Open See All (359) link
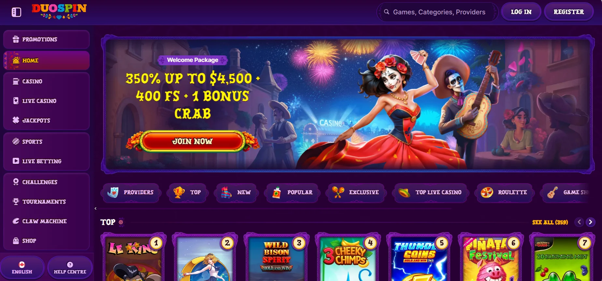Screen dimensions: 602x281 tap(550, 222)
